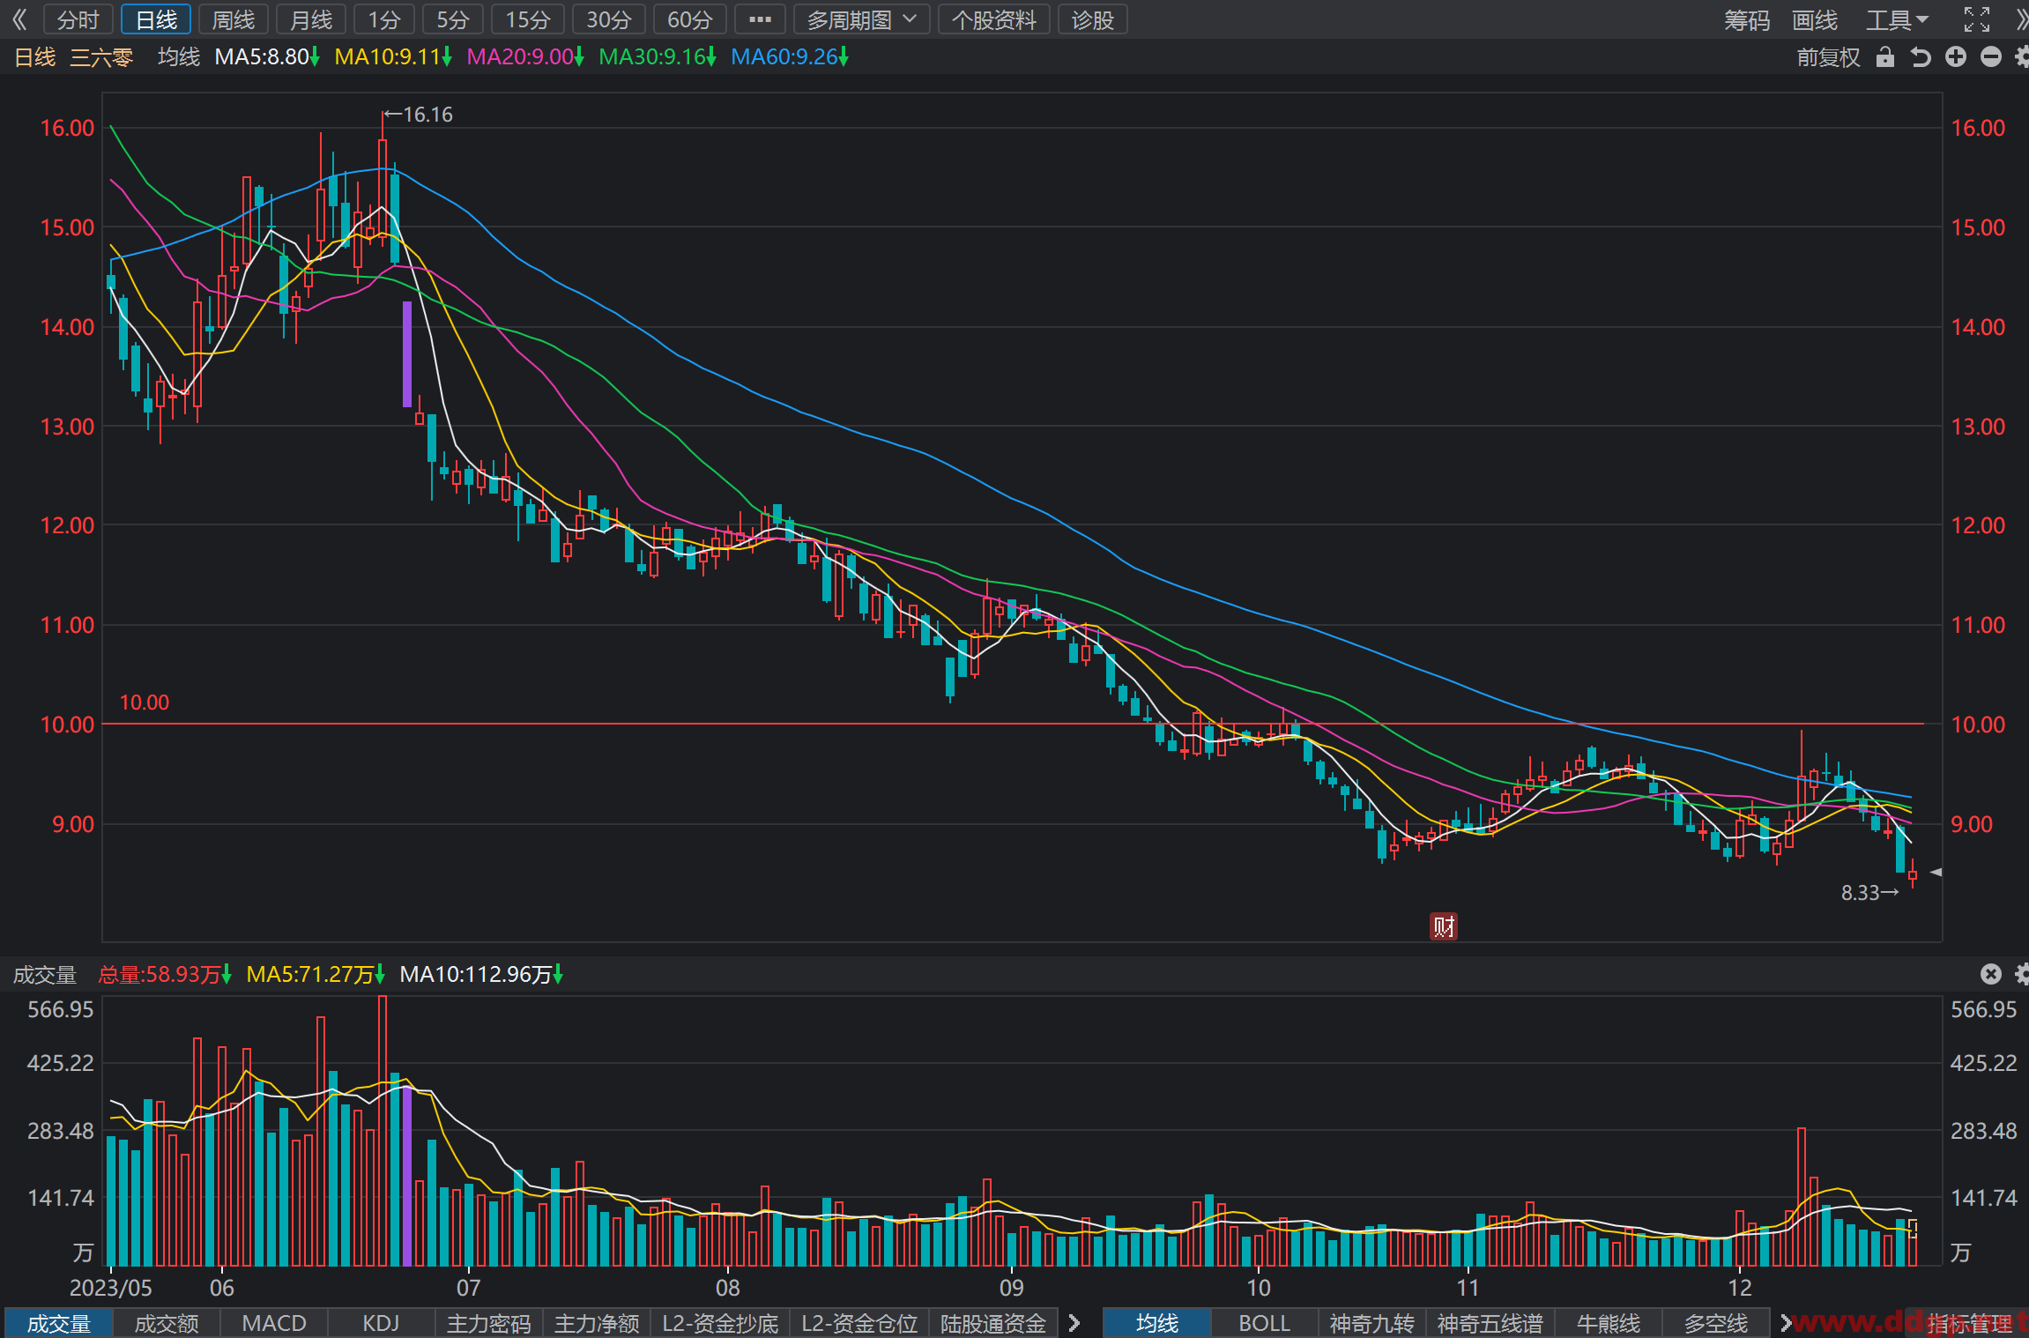
Task: Click the 财 financial marker icon
Action: [1443, 926]
